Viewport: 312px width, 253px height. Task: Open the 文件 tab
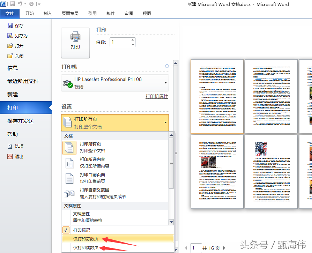coord(10,14)
